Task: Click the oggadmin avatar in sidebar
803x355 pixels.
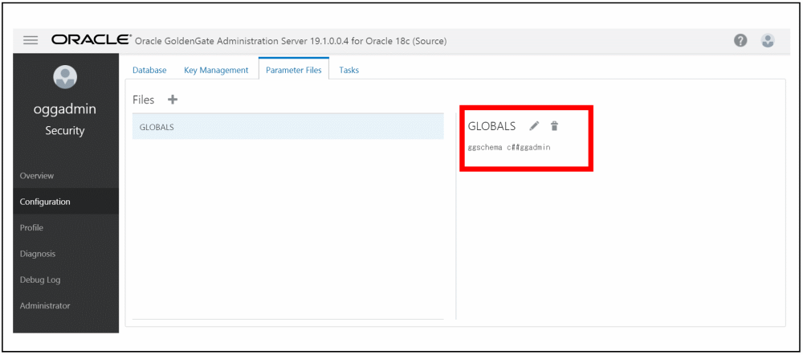Action: pyautogui.click(x=64, y=77)
